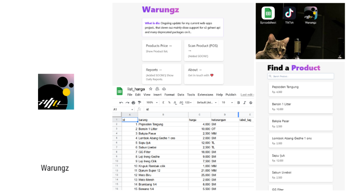Open the Warungz home screen app icon
347x192 pixels.
point(310,13)
